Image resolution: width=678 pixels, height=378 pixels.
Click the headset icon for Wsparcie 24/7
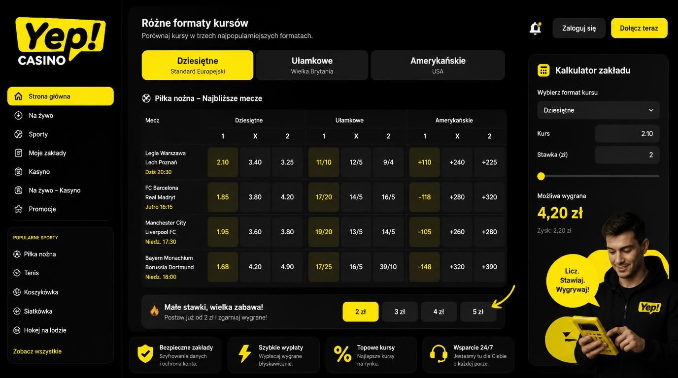click(439, 353)
